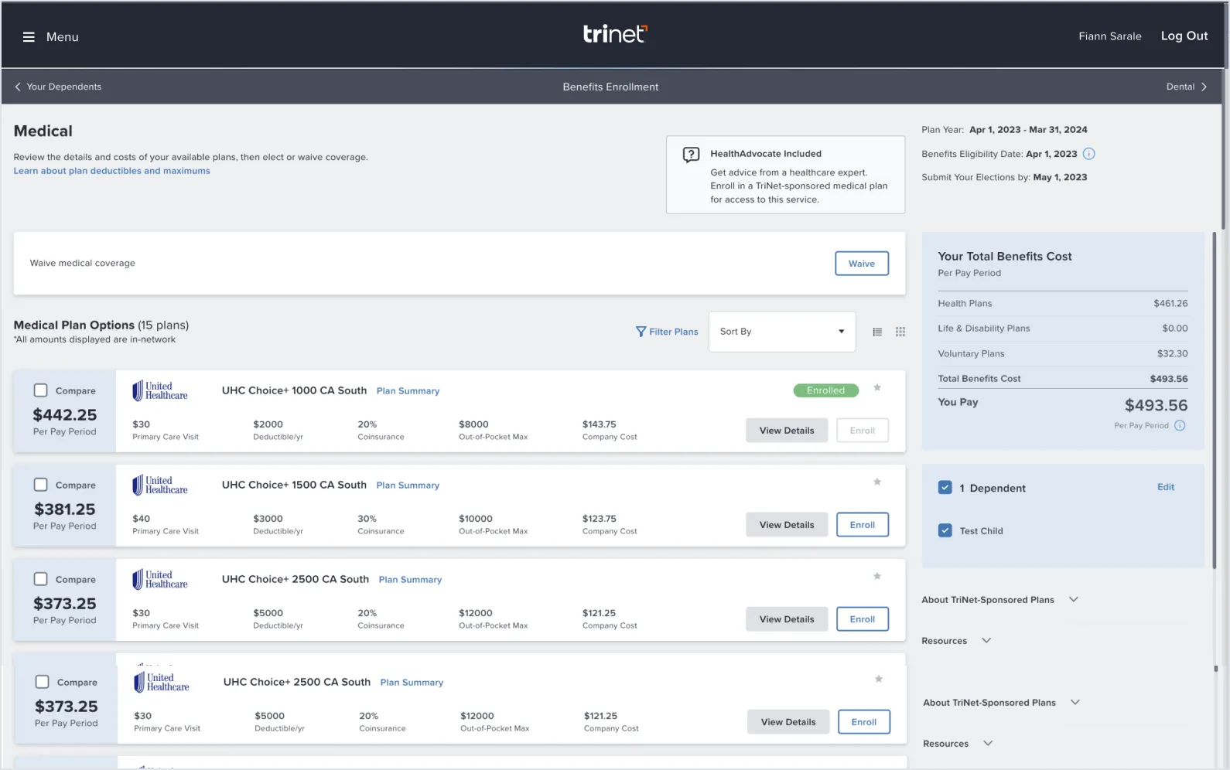Click the Waive button
This screenshot has height=770, width=1230.
[862, 264]
